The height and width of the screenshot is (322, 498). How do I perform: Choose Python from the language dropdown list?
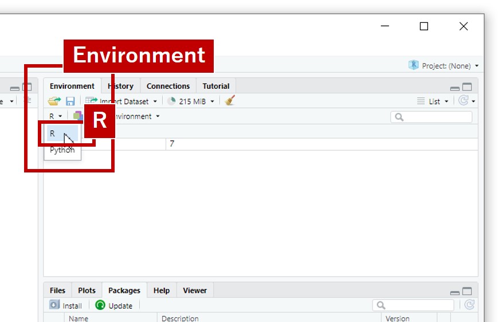(62, 150)
